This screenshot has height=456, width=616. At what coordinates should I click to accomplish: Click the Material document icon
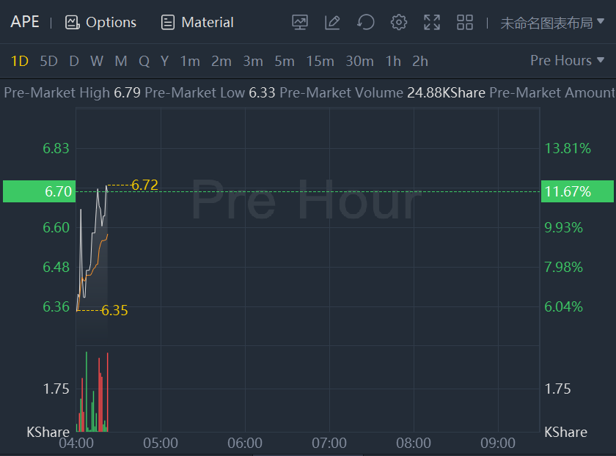coord(168,22)
